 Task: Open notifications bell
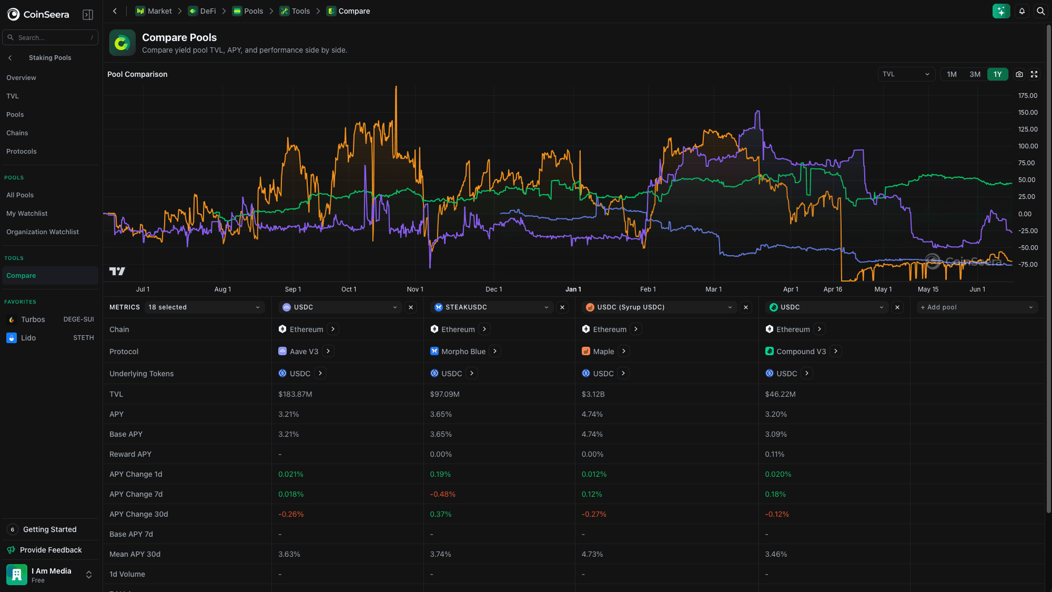click(1022, 11)
